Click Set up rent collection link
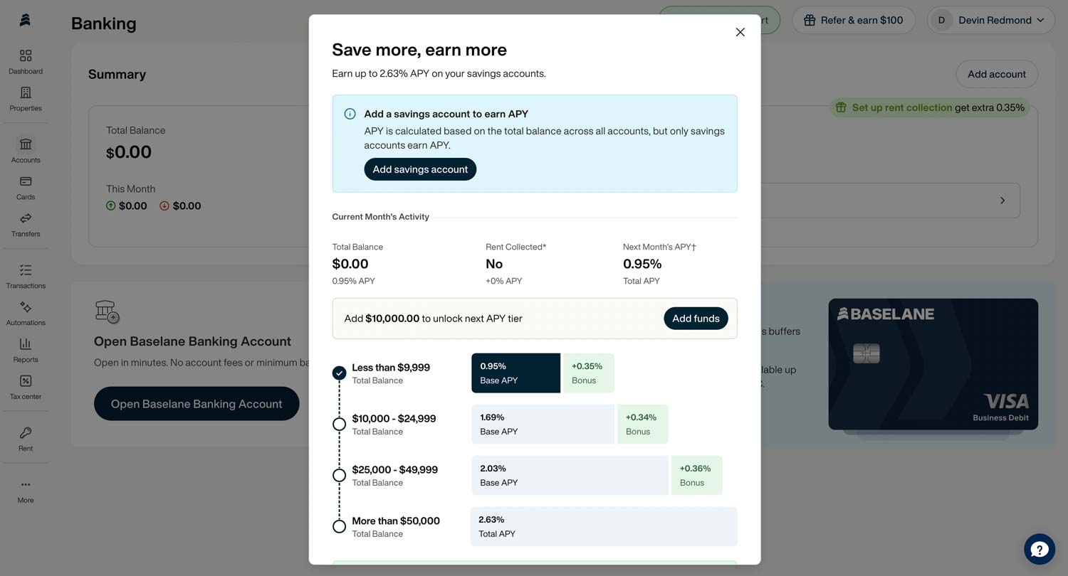Screen dimensions: 1068x576 (x=901, y=107)
